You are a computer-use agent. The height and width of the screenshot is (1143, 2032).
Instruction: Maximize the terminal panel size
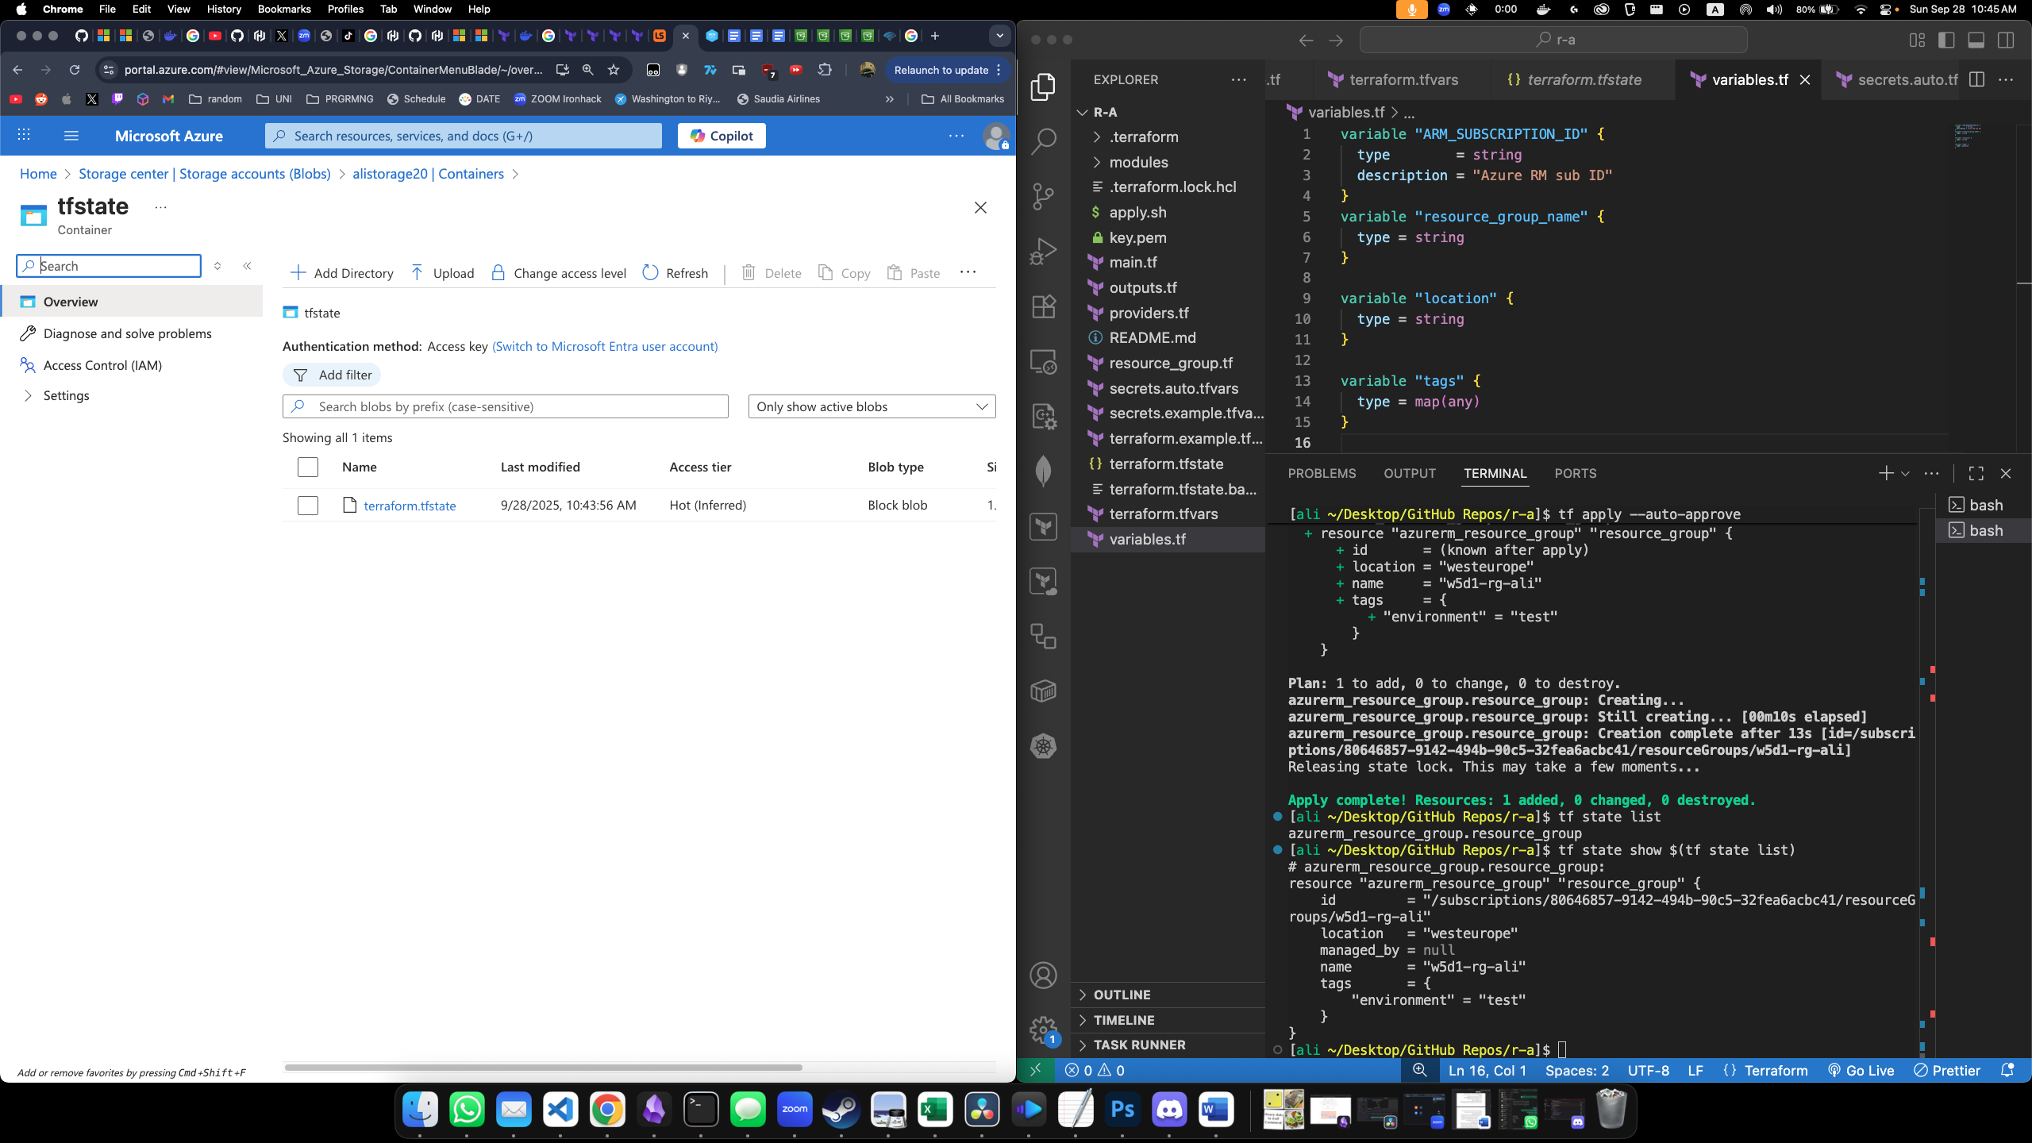pos(1976,473)
